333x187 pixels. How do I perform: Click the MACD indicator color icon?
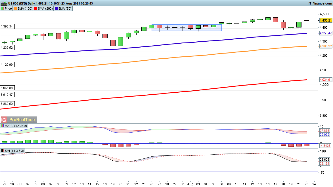(3, 126)
